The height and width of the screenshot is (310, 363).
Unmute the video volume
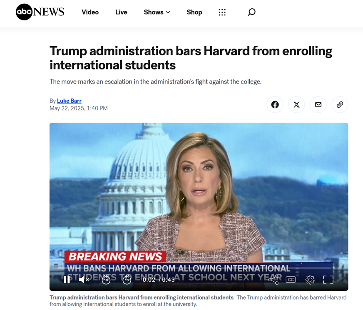84,280
